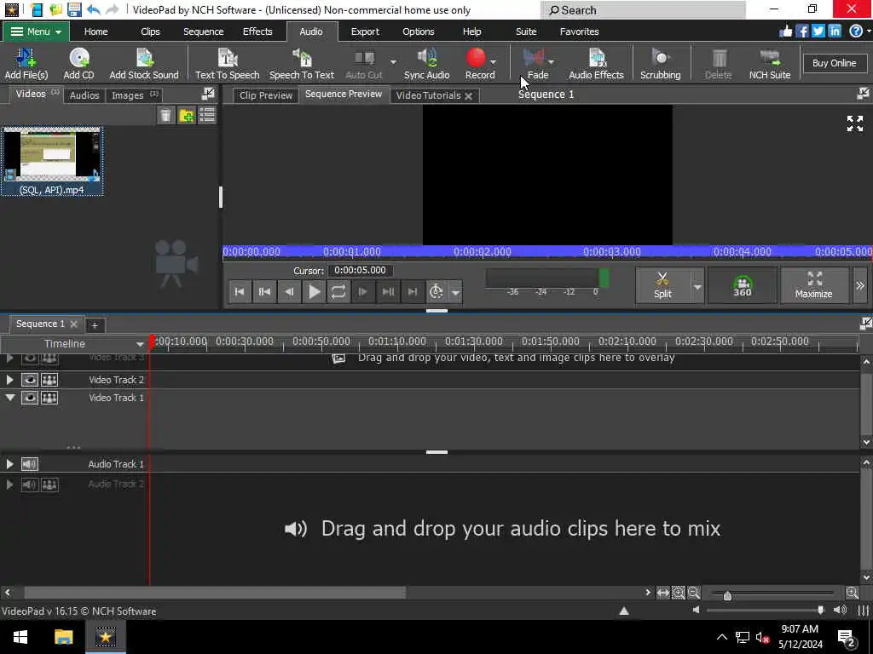Open the Timeline mode dropdown
Screen dimensions: 873x654
(139, 344)
